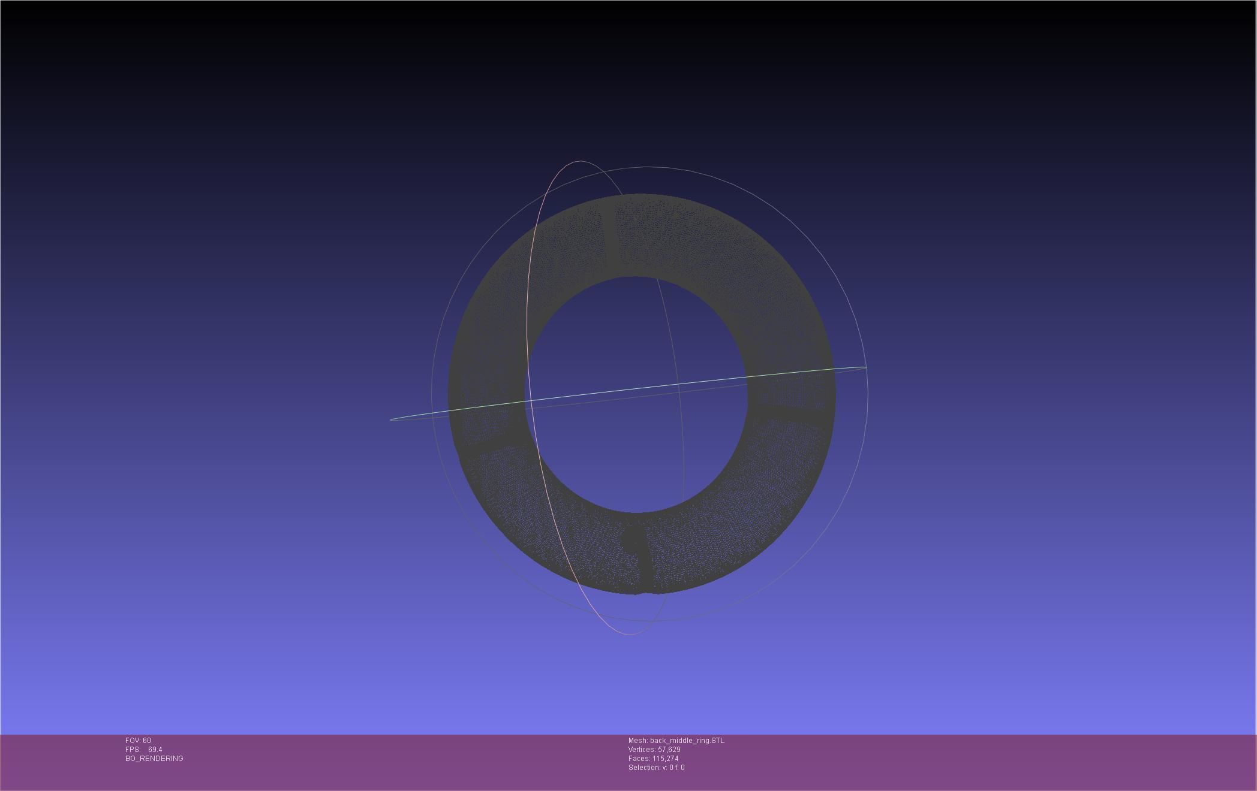Click the center of the ring's hole
The width and height of the screenshot is (1257, 791).
pyautogui.click(x=637, y=394)
